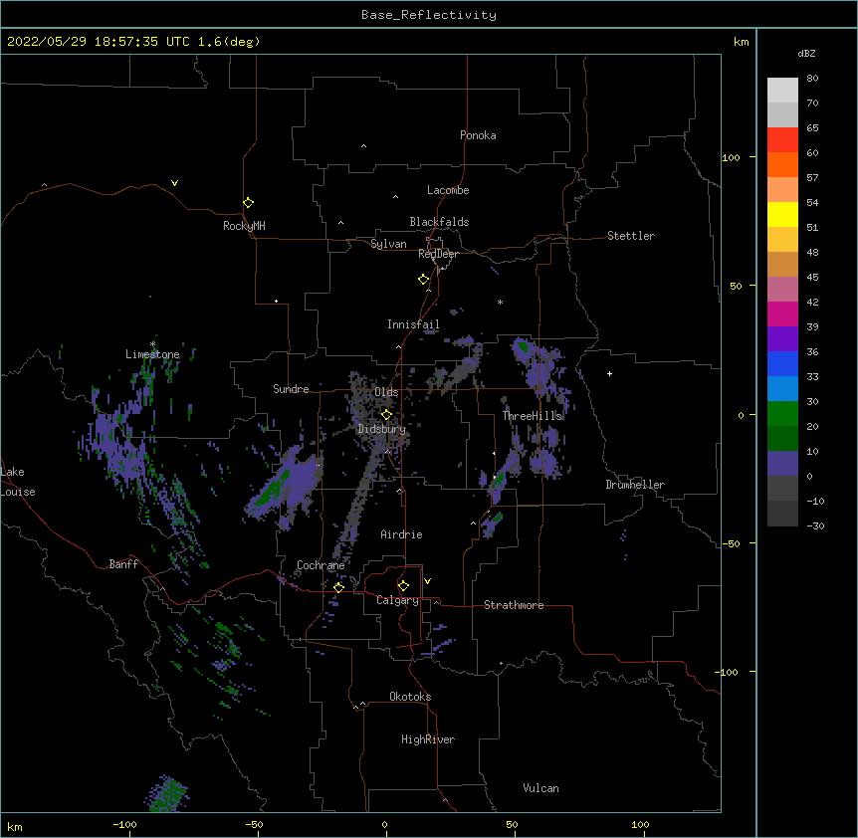Image resolution: width=858 pixels, height=838 pixels.
Task: Click the Blackfalds city label
Action: click(439, 222)
